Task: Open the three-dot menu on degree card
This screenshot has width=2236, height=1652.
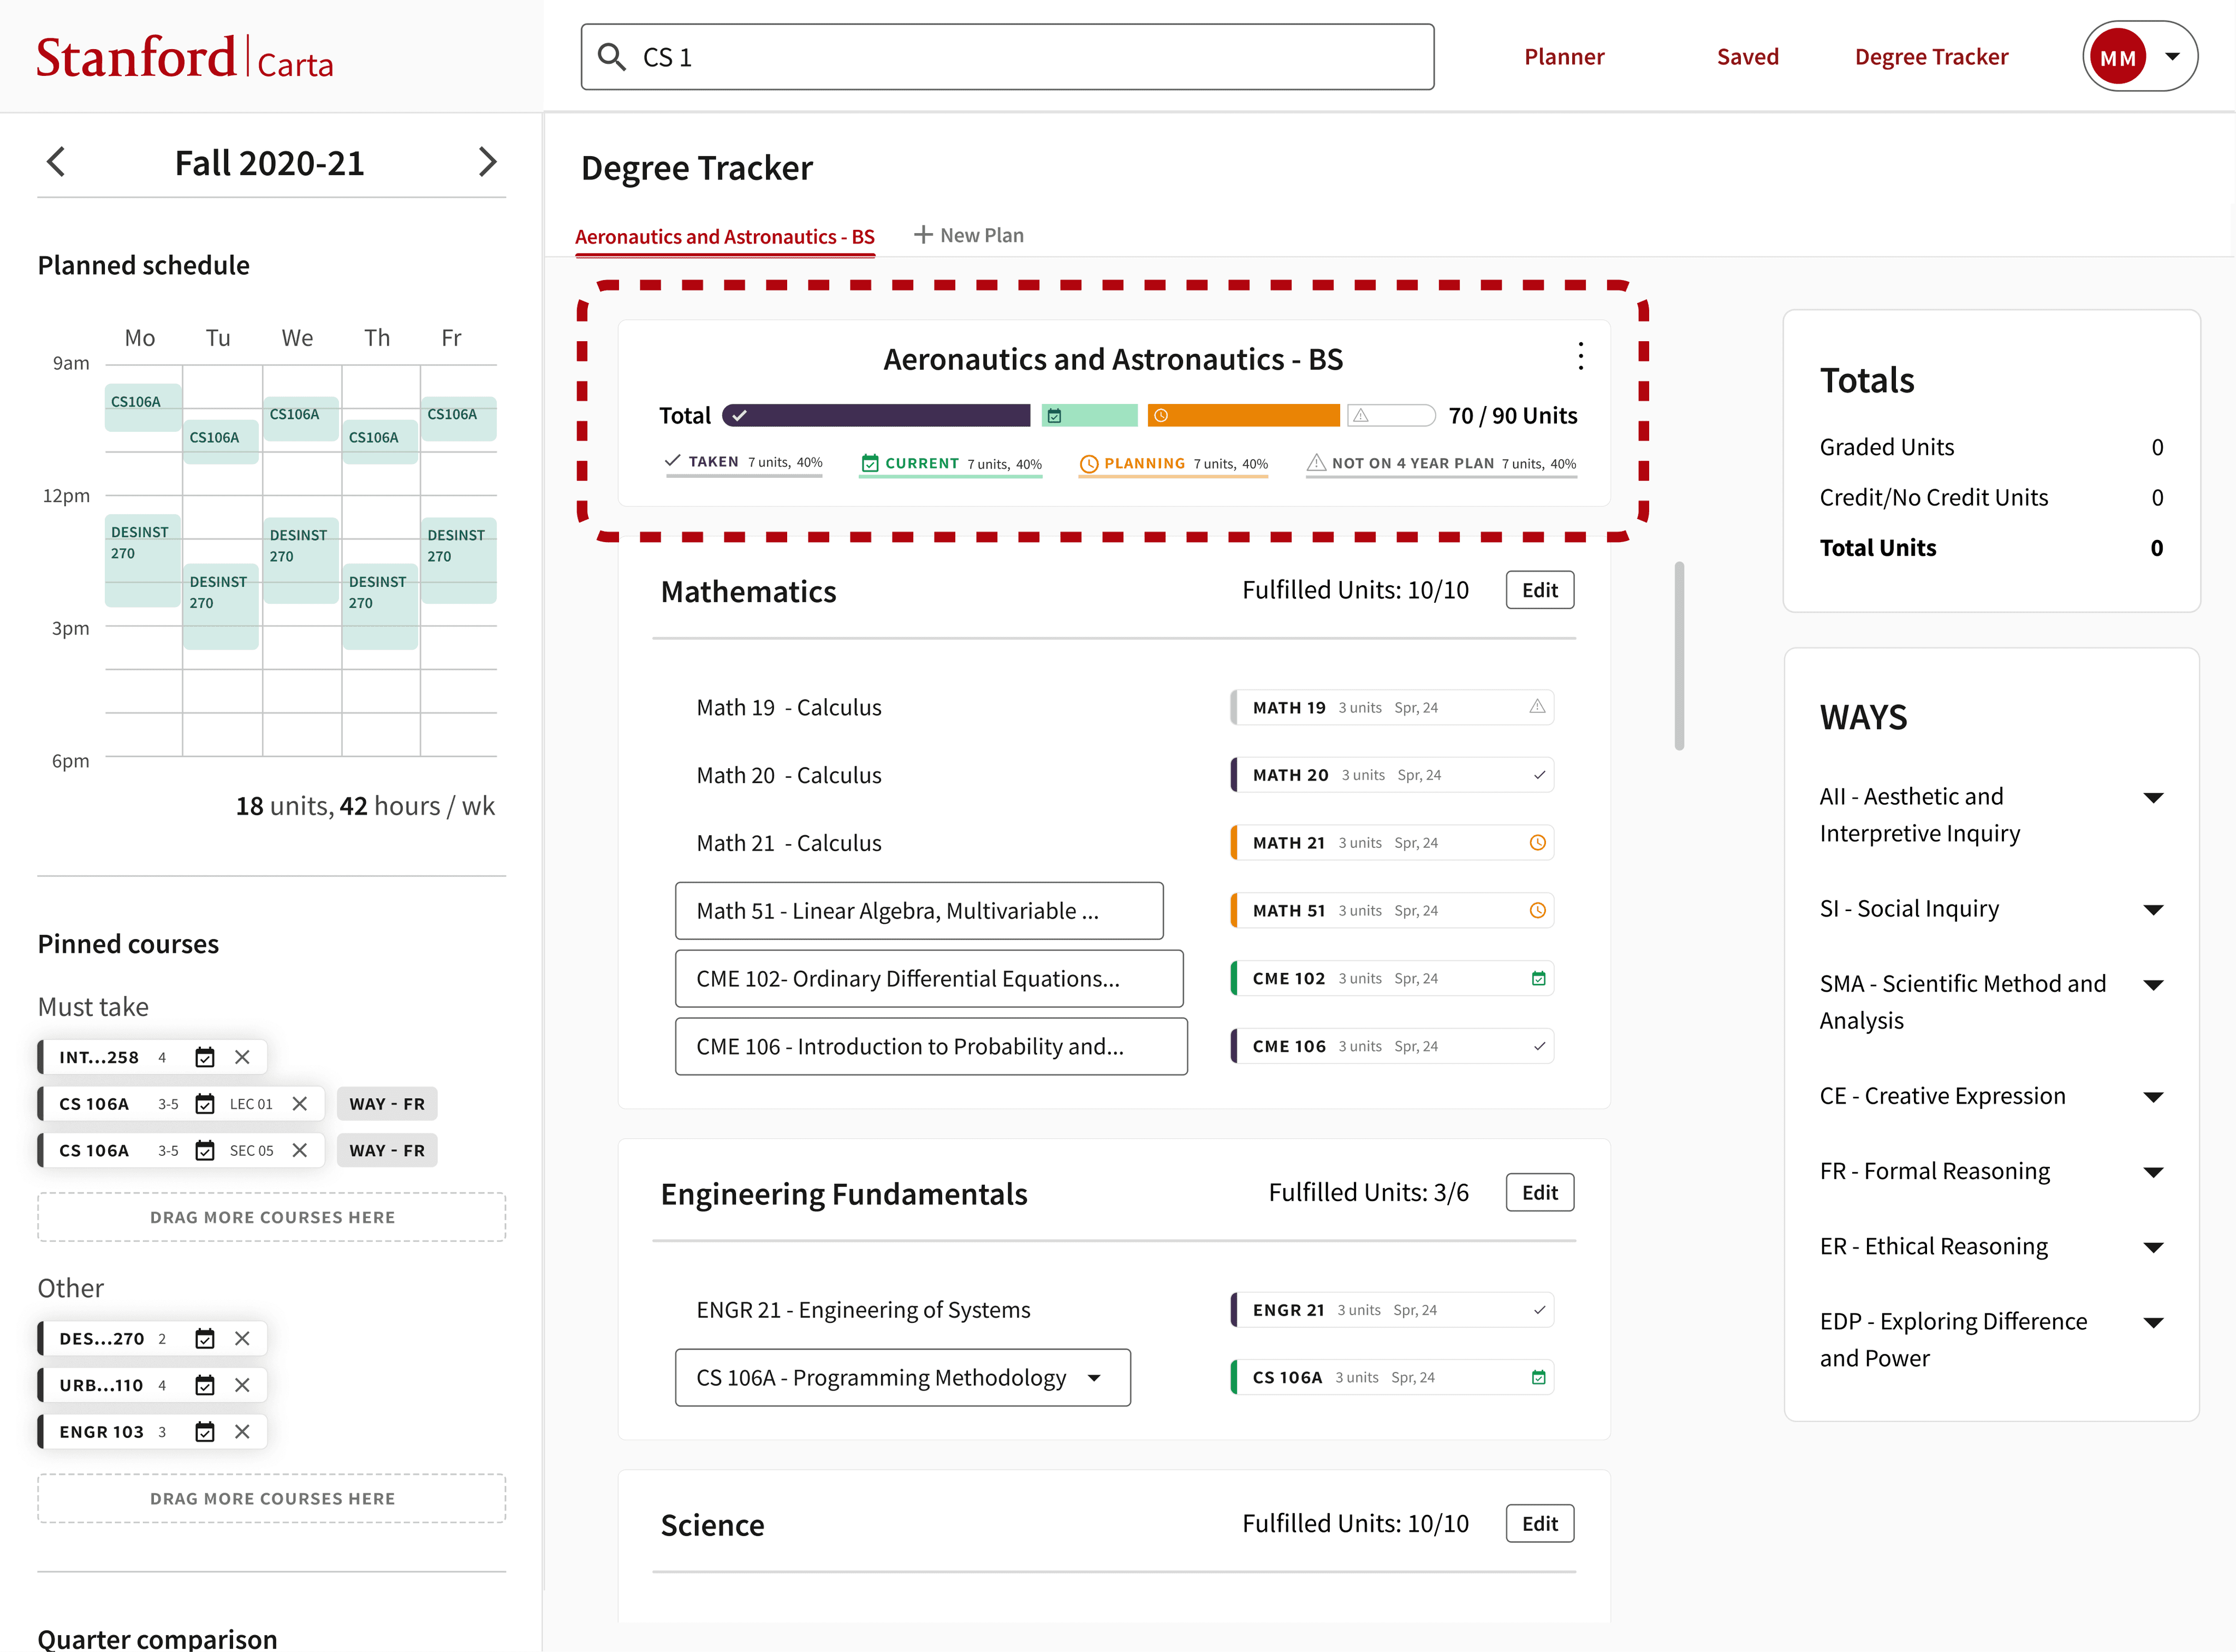Action: (x=1580, y=356)
